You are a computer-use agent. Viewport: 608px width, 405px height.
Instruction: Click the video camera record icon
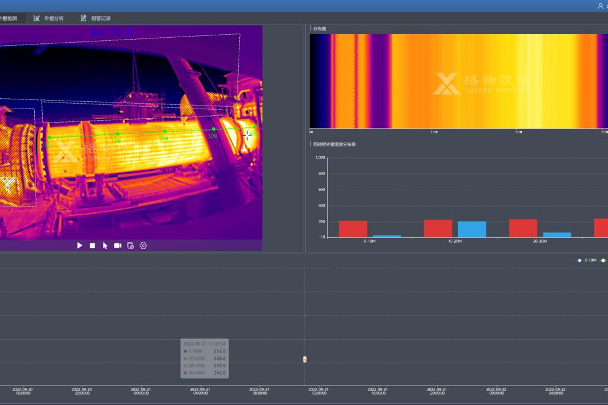118,246
